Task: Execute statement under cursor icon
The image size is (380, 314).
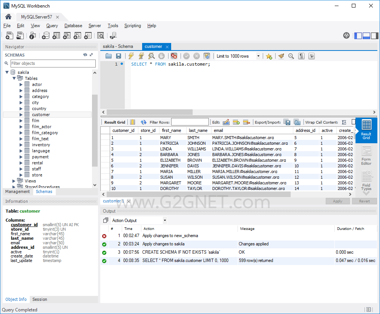Action: pos(141,56)
